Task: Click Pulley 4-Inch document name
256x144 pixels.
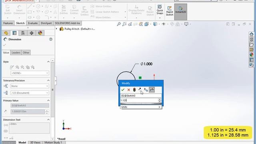Action: (72, 29)
